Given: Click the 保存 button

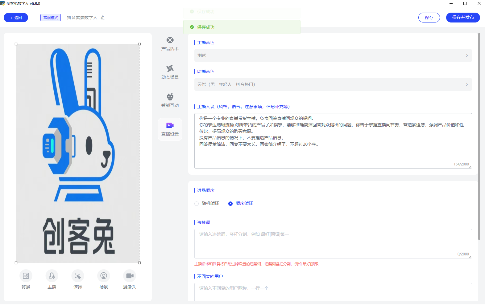Looking at the screenshot, I should 429,18.
